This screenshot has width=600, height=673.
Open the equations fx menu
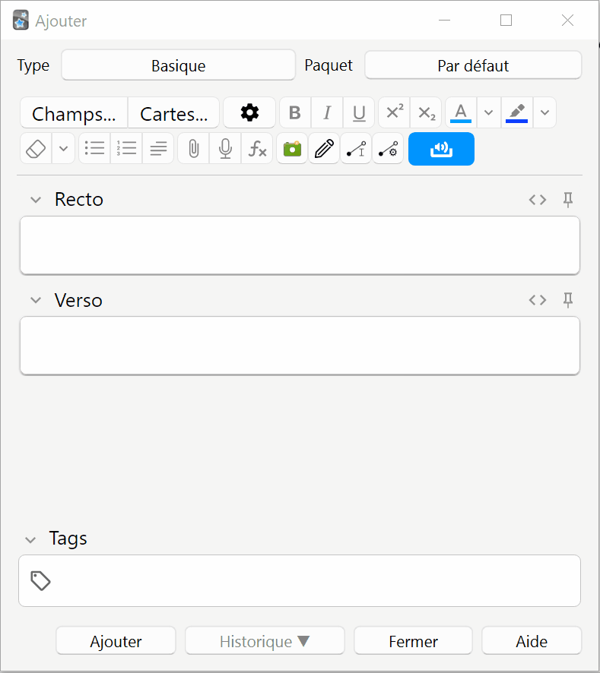tap(257, 149)
